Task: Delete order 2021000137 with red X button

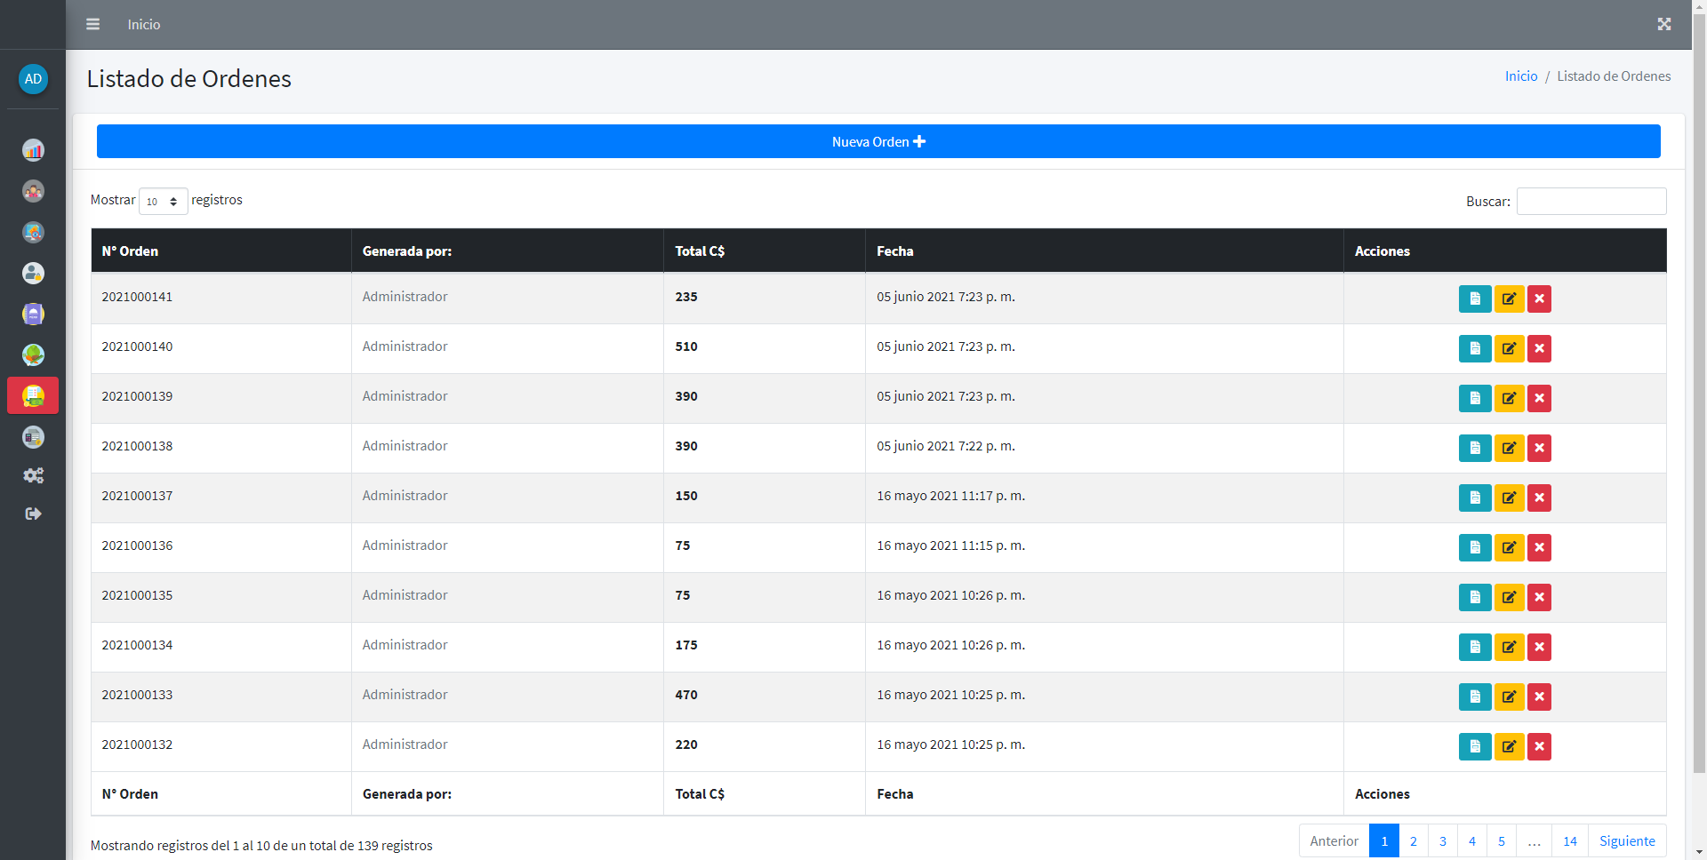Action: coord(1539,498)
